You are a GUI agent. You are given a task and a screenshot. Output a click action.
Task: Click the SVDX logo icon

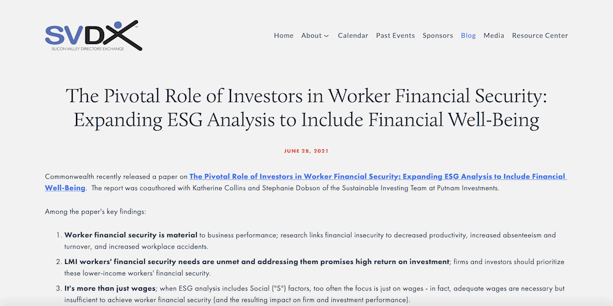[x=93, y=36]
